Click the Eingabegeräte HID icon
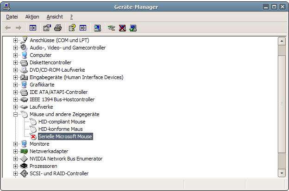 (x=24, y=77)
